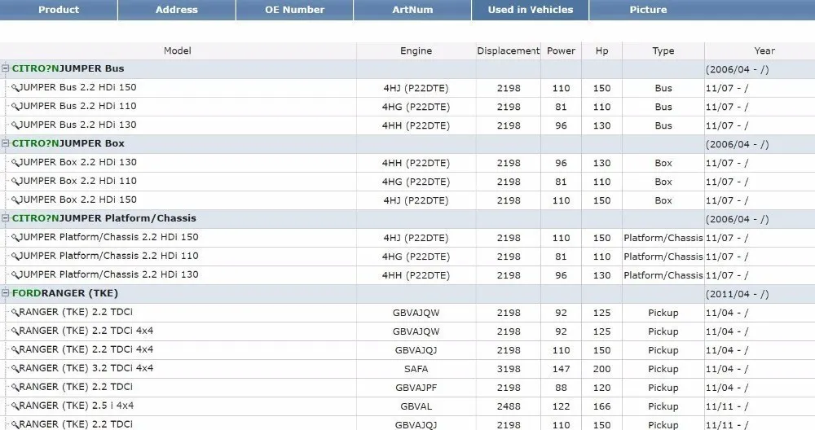
Task: Click the Hp column header
Action: [602, 50]
